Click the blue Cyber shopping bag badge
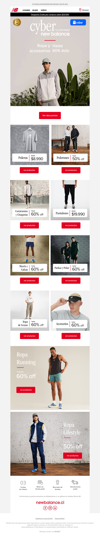Screen dimensions: 100x537 coord(78,22)
